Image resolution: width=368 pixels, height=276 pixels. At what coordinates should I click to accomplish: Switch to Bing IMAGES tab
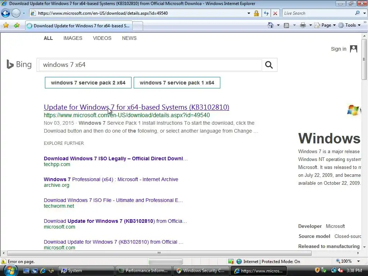pos(73,38)
